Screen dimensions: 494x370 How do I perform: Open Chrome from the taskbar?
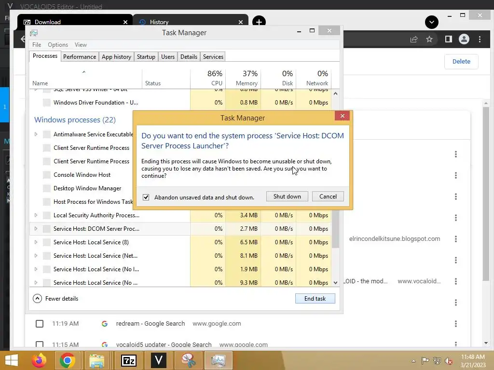pos(68,360)
